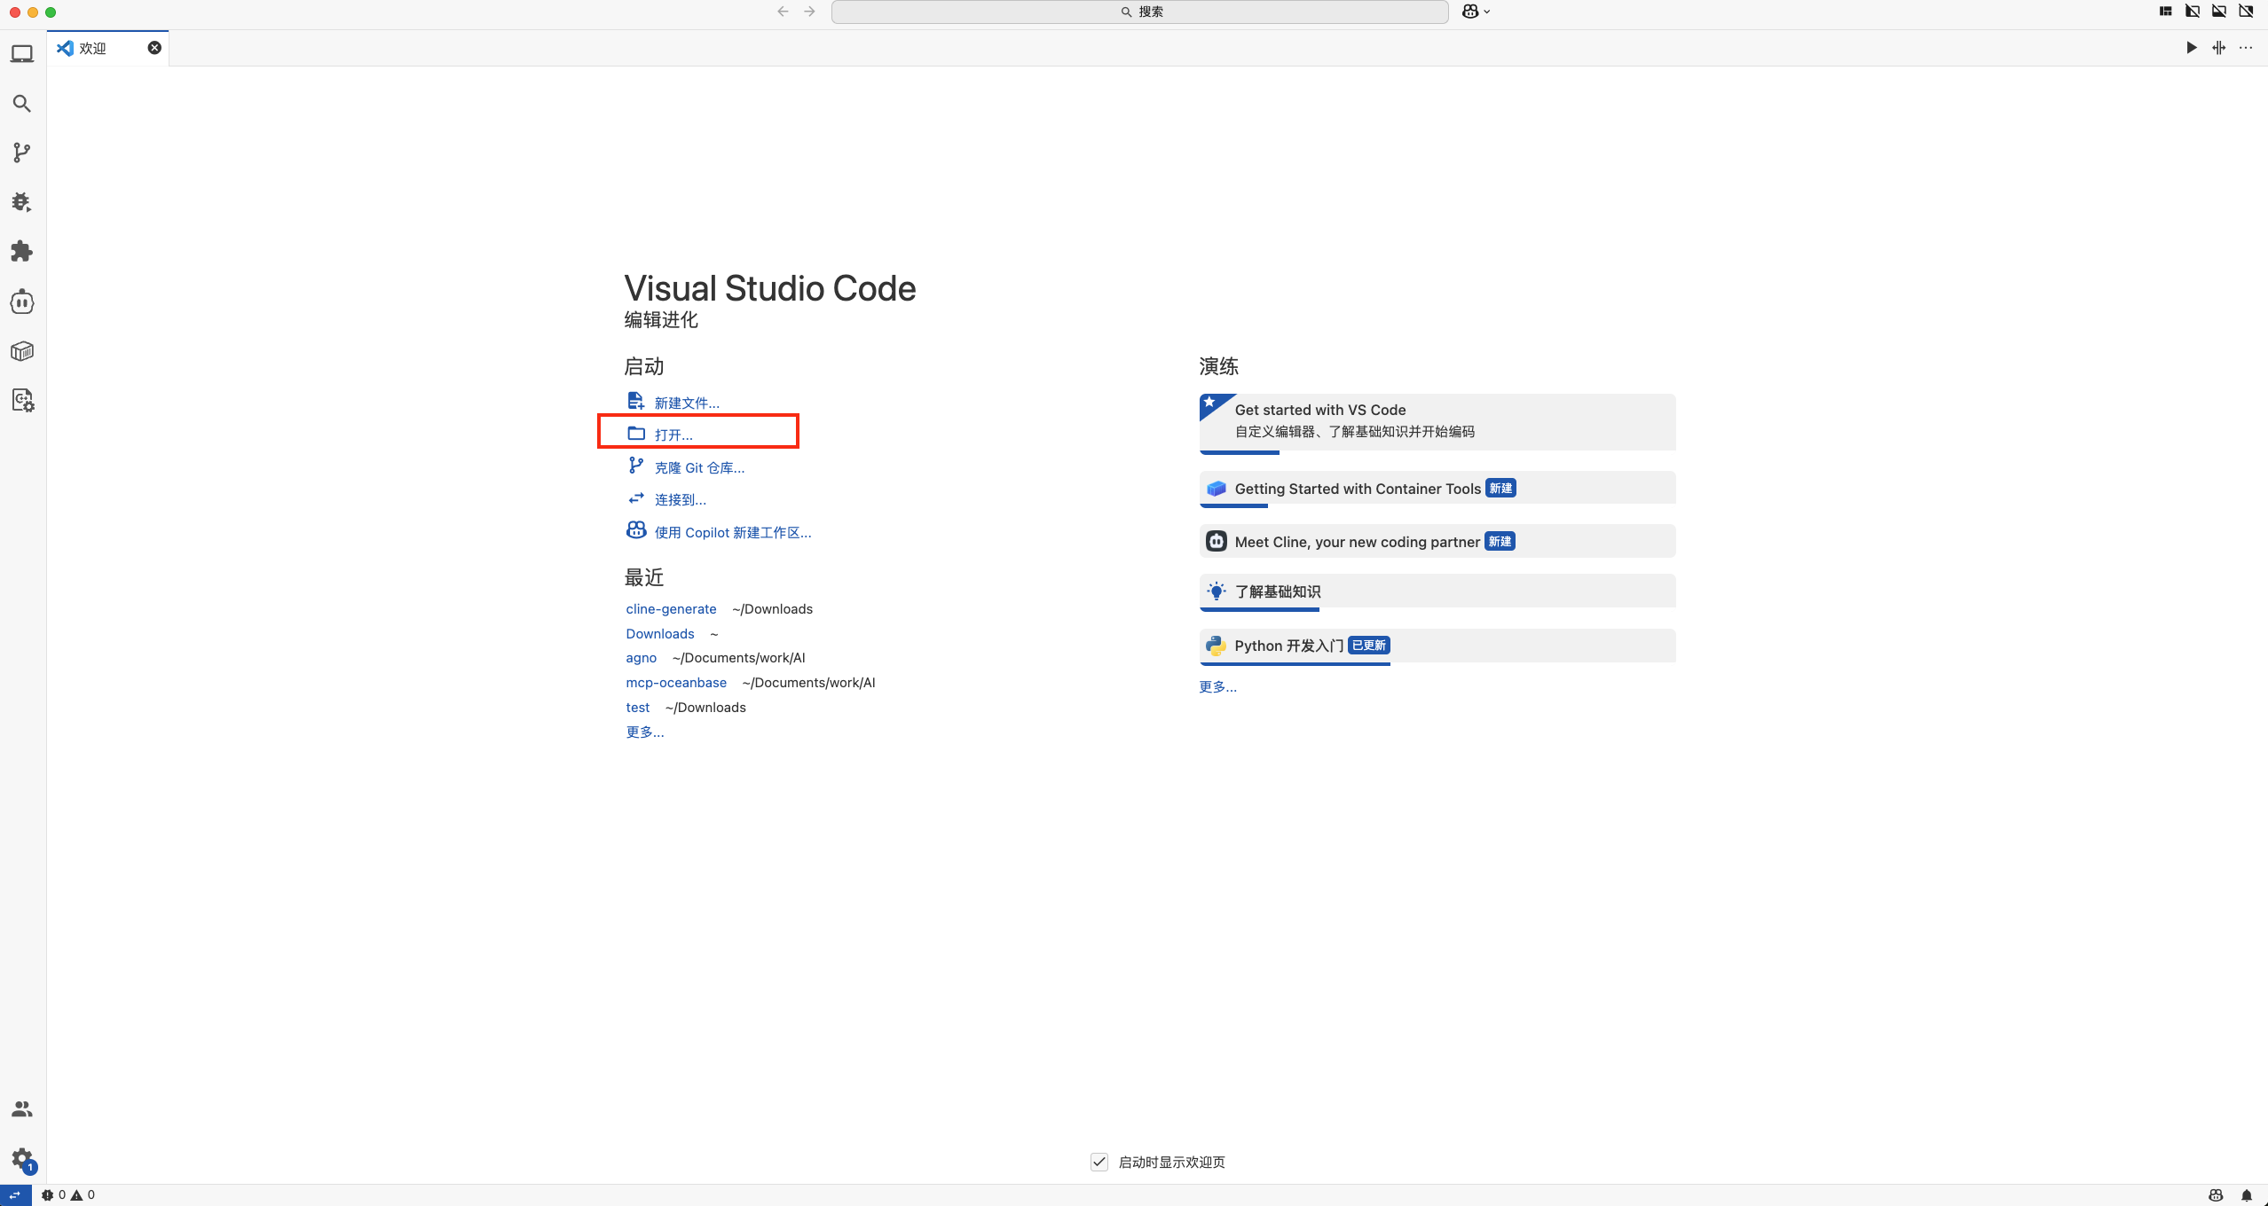Open the Cline robot panel

[22, 301]
